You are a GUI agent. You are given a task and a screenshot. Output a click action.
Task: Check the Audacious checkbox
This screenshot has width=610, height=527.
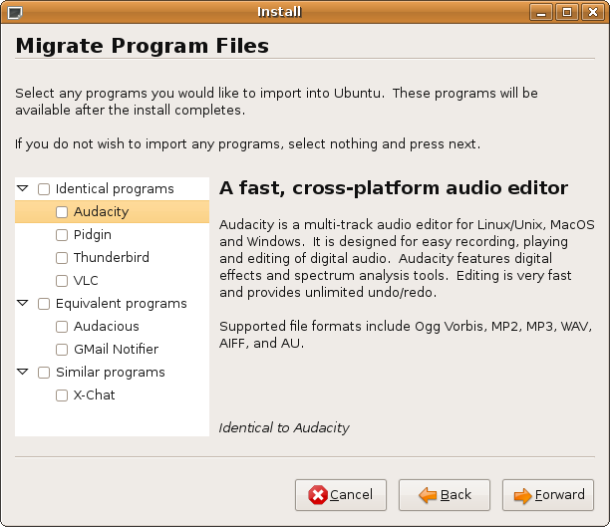click(63, 327)
